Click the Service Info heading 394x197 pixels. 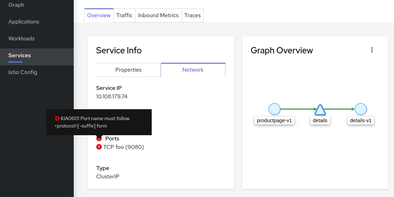point(119,50)
